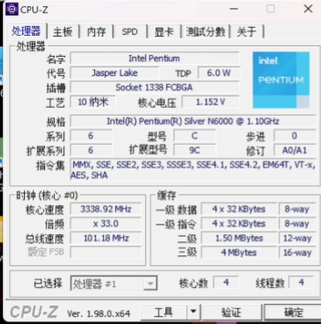Image resolution: width=321 pixels, height=324 pixels.
Task: Click the 16-way associativity value
Action: (x=297, y=252)
